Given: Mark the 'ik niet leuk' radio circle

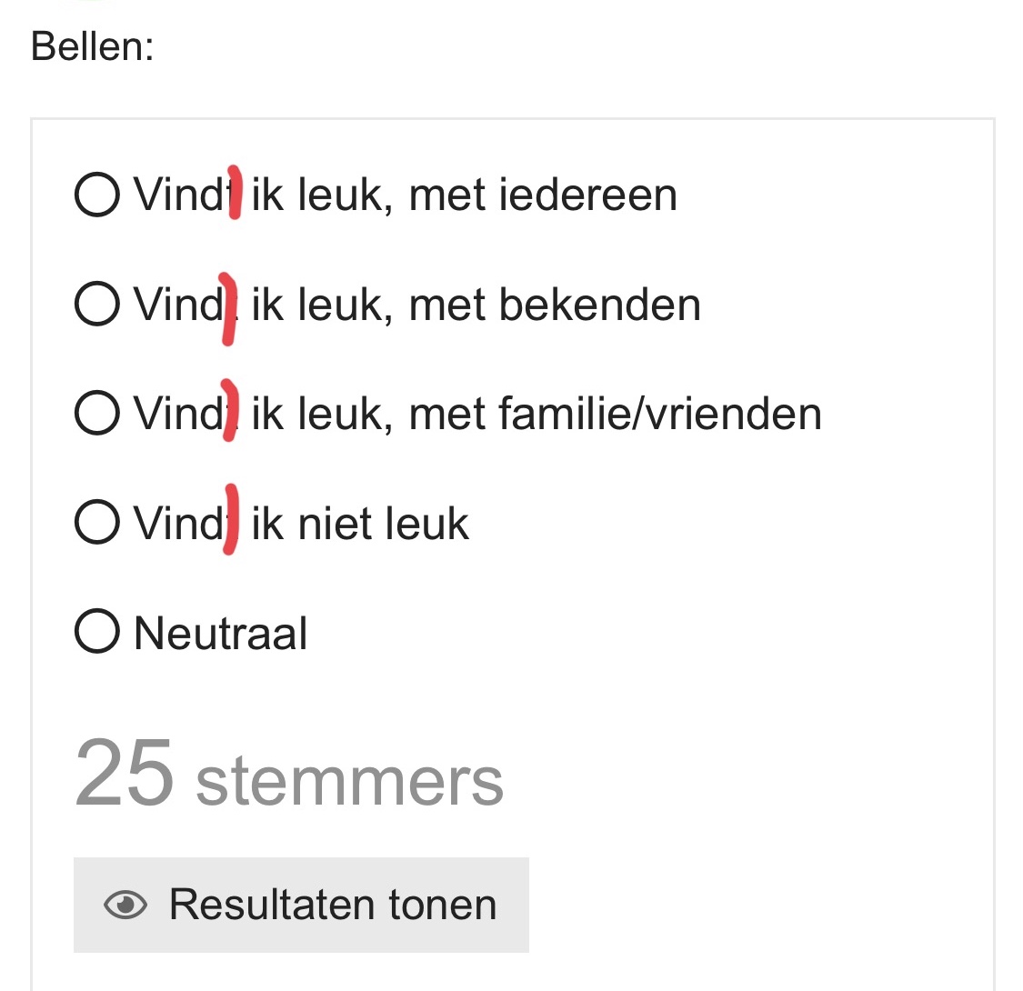Looking at the screenshot, I should point(97,522).
